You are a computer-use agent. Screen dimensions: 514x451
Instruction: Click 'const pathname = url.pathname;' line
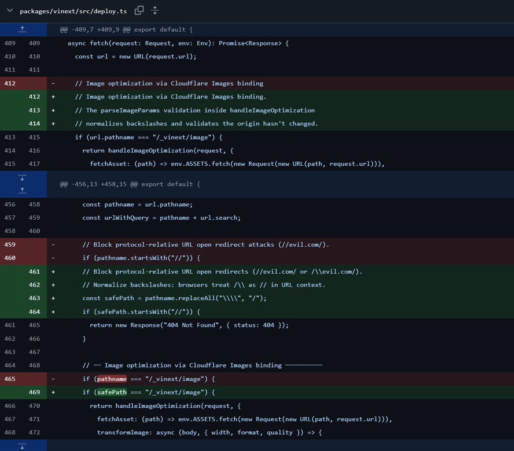(138, 205)
